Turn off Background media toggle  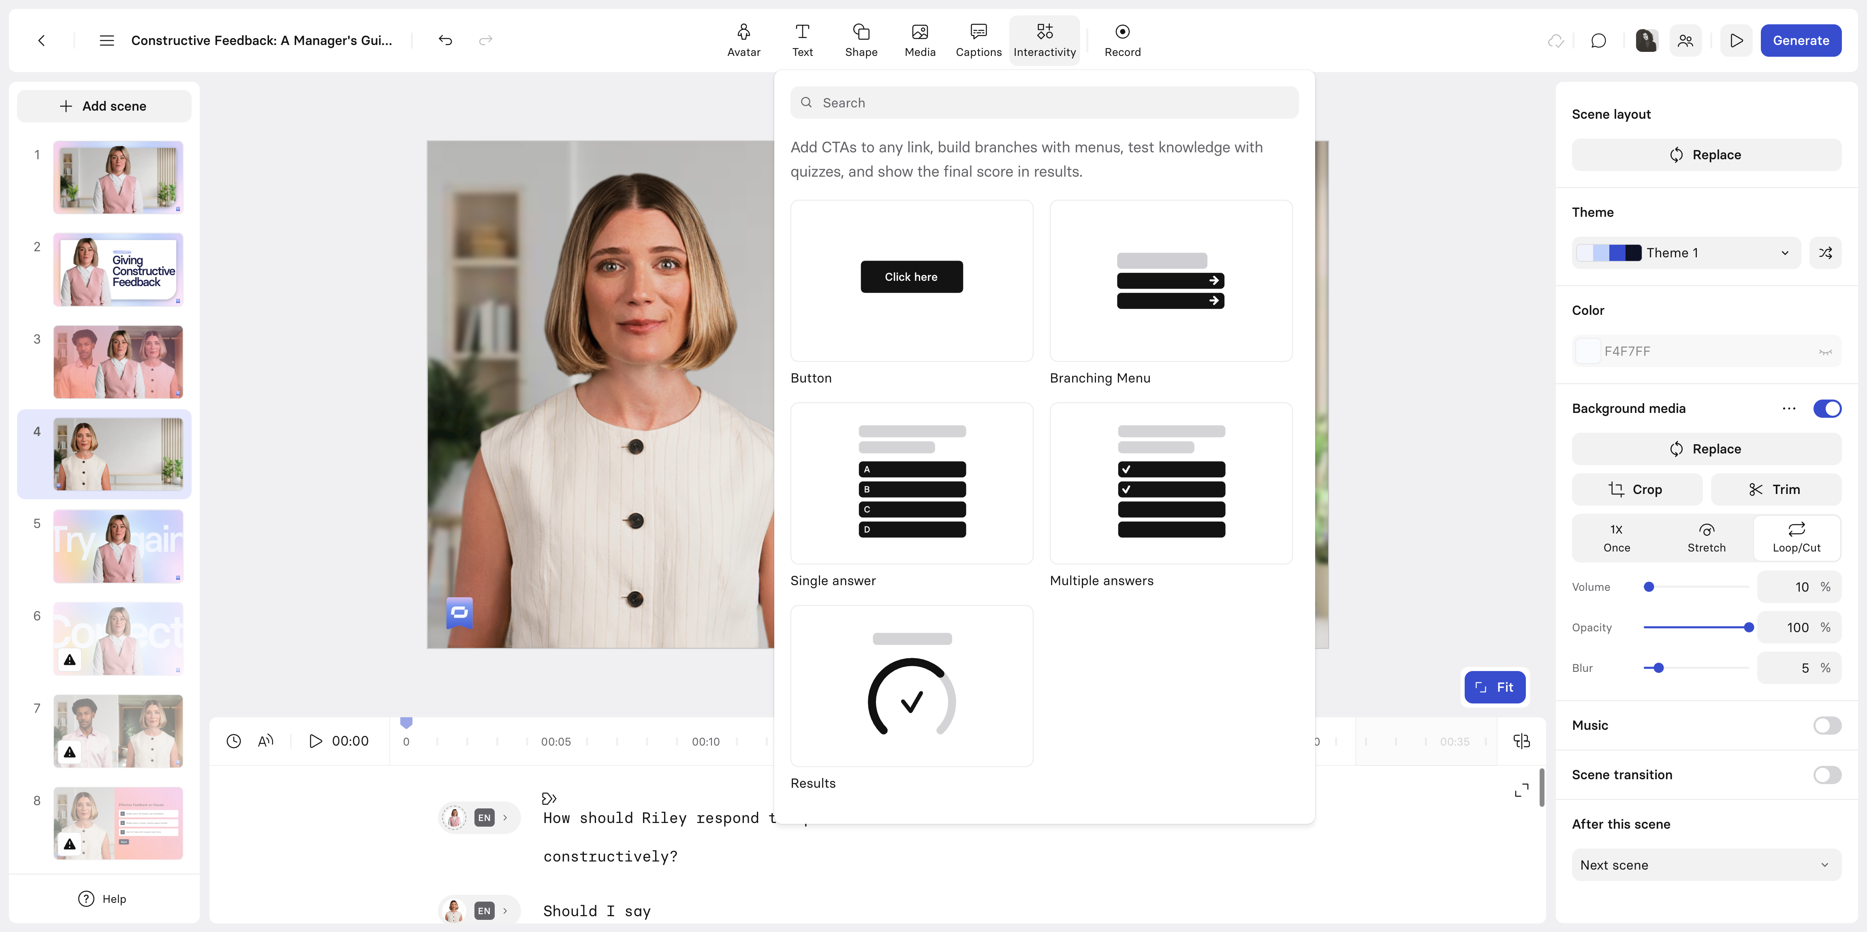click(1826, 409)
